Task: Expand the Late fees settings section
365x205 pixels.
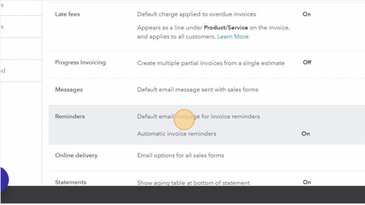Action: point(67,14)
